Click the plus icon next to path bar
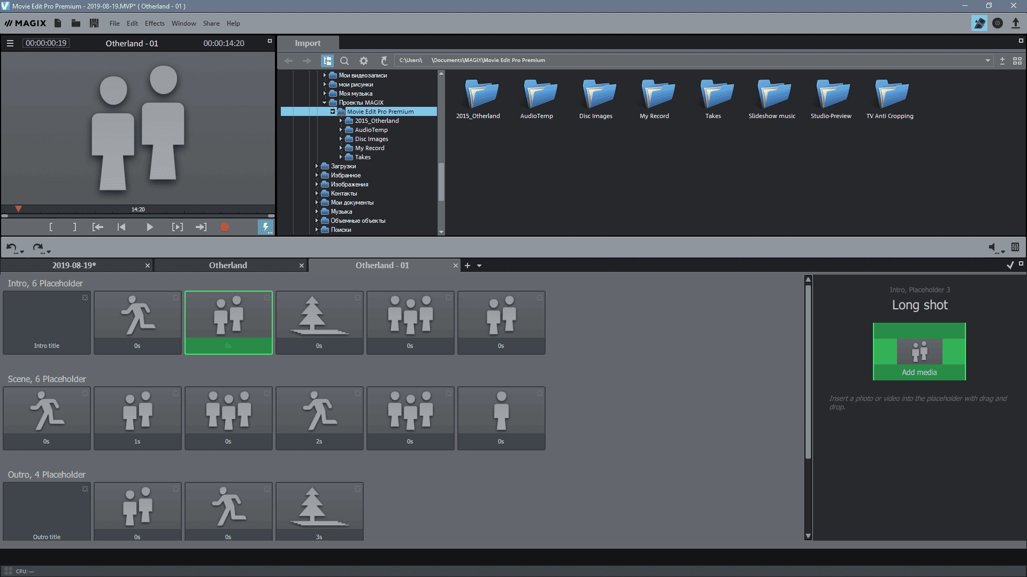1027x577 pixels. [x=1002, y=61]
